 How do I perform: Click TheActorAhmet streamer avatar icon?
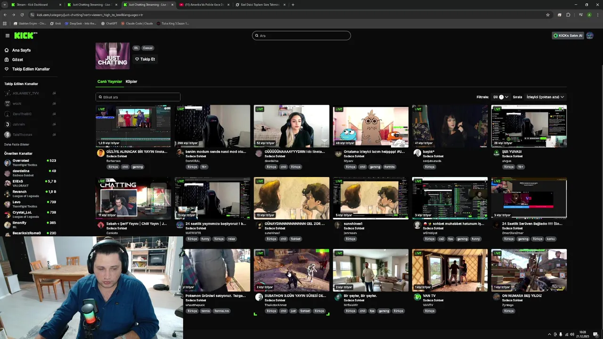pyautogui.click(x=259, y=297)
